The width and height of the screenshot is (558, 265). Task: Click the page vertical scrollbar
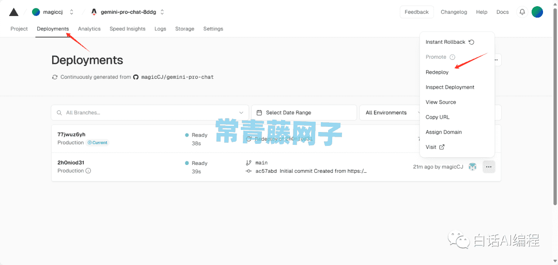click(555, 106)
